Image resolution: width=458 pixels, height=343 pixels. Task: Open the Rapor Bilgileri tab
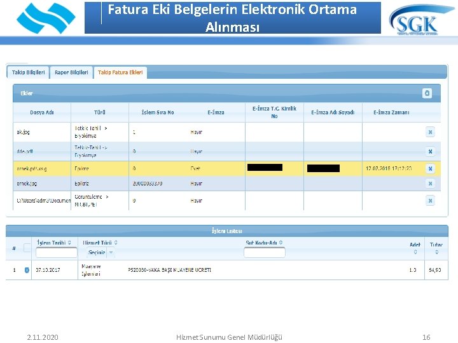click(x=71, y=72)
